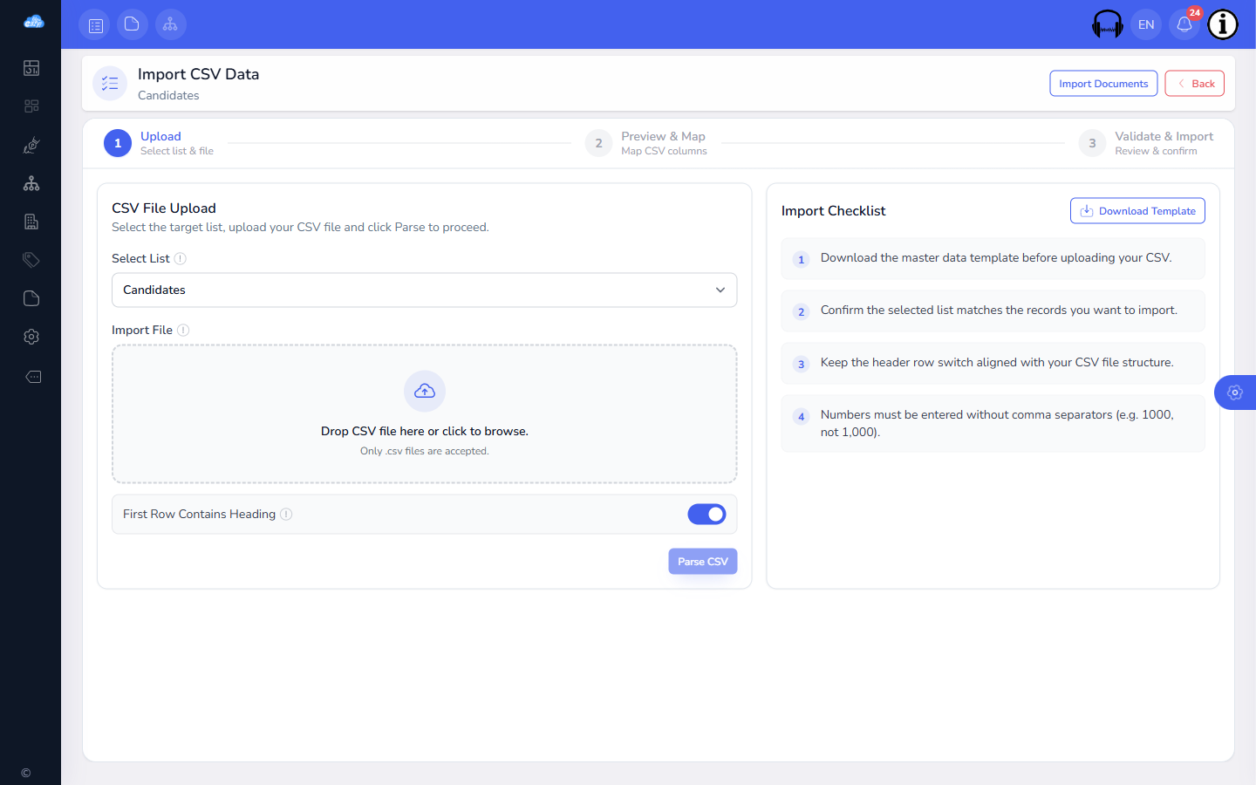Click the info icon next to Select List
The image size is (1256, 785).
click(x=181, y=258)
